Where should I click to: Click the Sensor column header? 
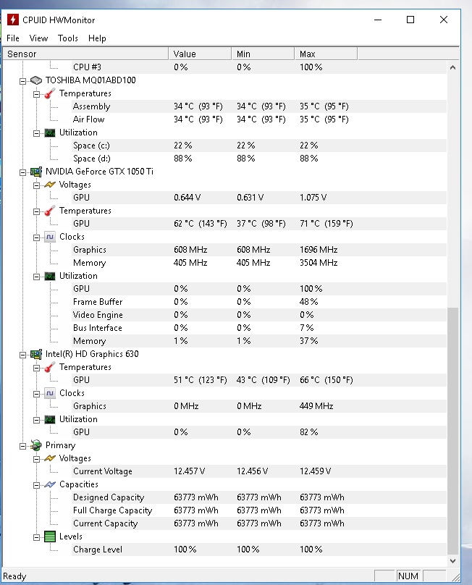[87, 54]
